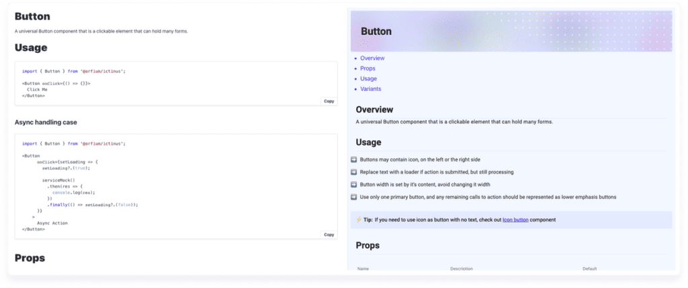Open the Variants link in the contents list

pyautogui.click(x=371, y=88)
